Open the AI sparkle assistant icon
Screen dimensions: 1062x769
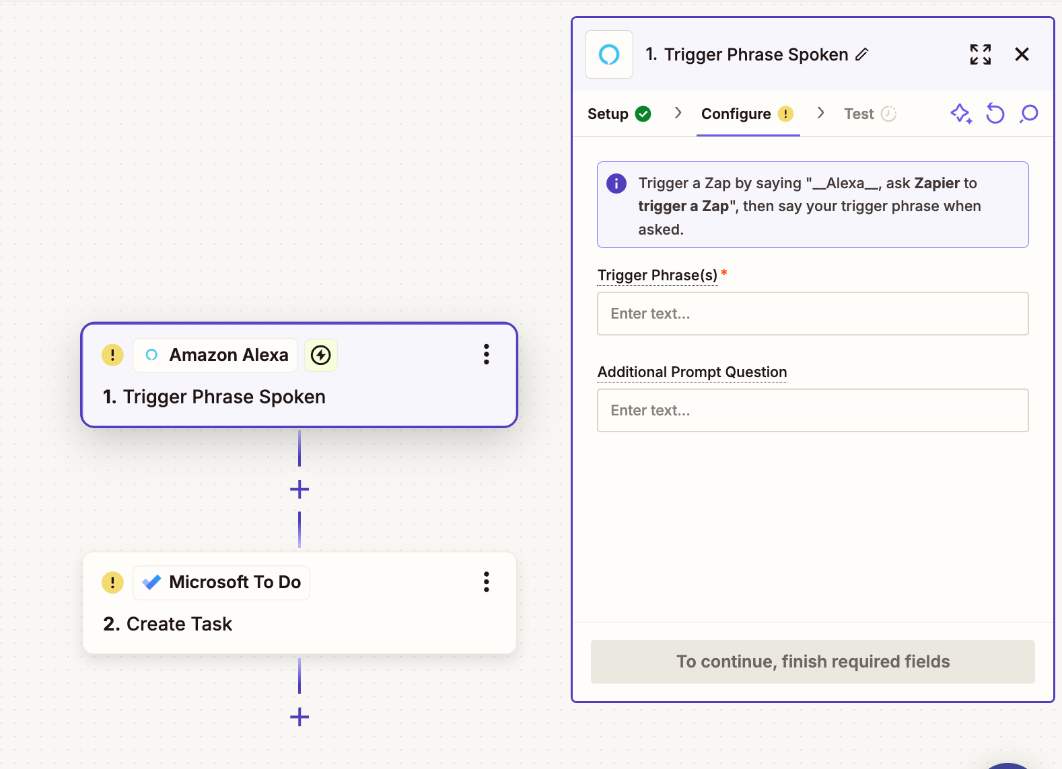click(961, 114)
